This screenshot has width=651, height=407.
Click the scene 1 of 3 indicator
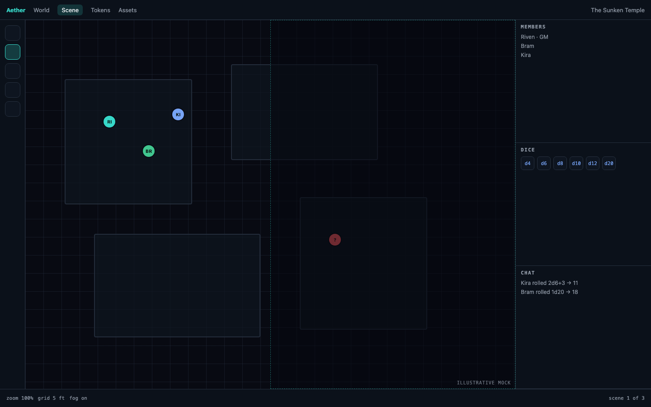coord(627,398)
